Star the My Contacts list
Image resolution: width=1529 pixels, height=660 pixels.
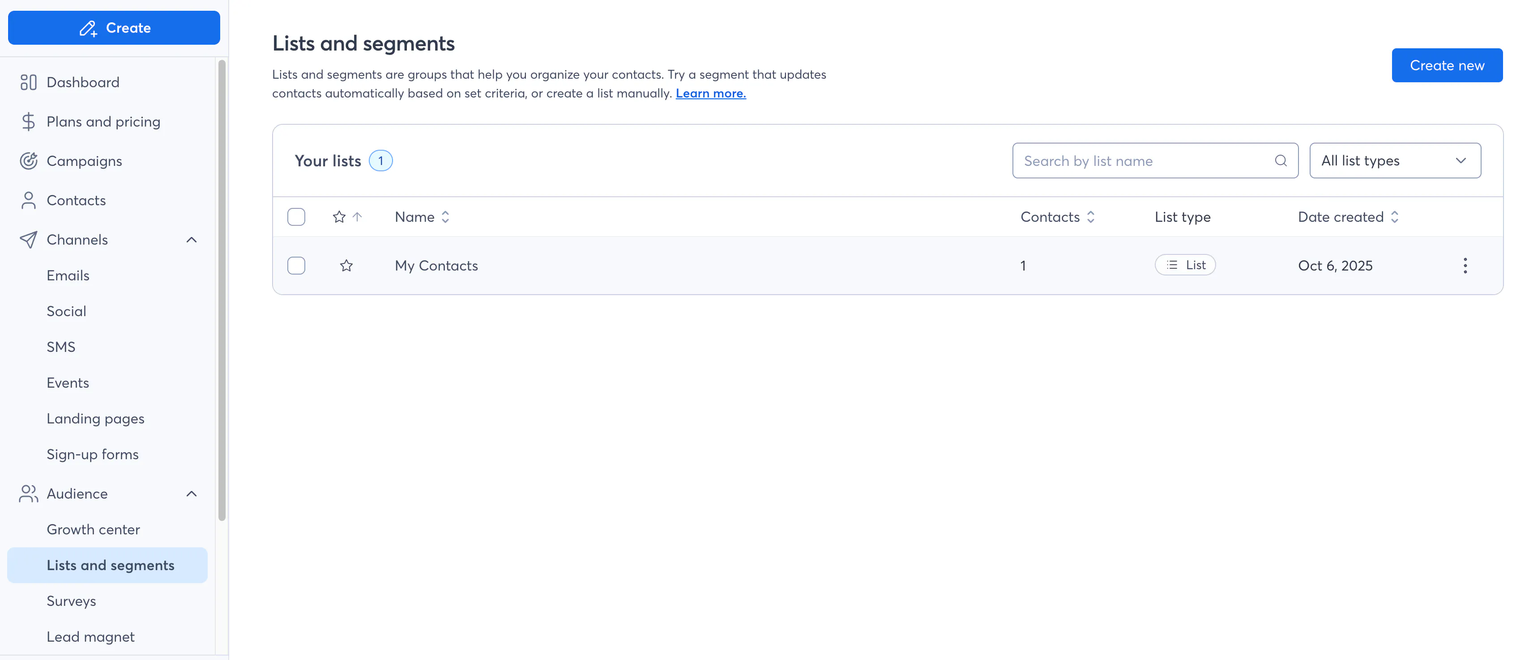coord(346,266)
